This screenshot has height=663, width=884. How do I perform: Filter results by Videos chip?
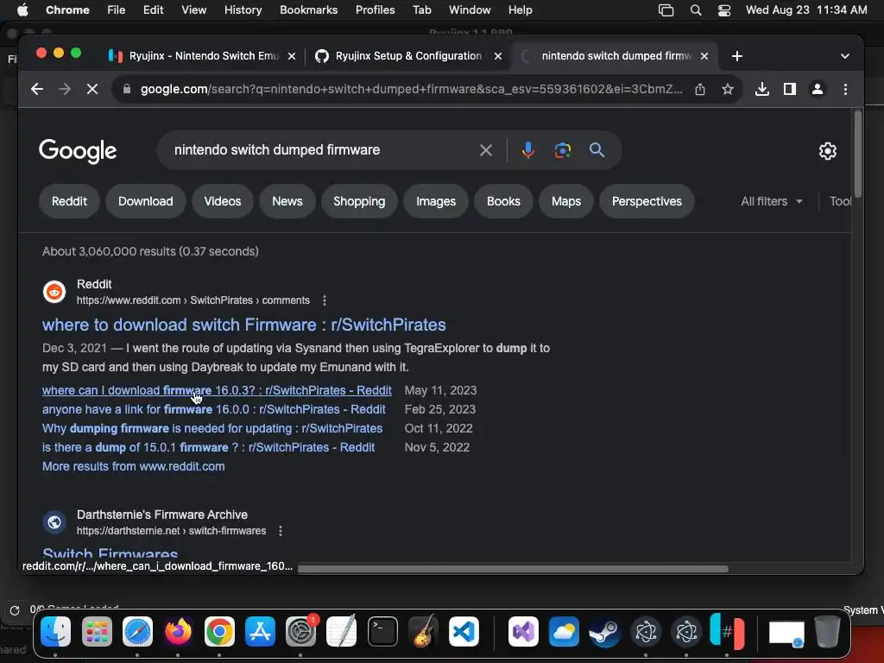222,201
